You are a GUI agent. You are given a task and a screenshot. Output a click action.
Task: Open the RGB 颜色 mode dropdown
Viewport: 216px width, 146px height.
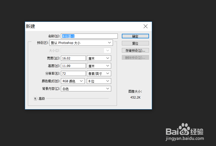pyautogui.click(x=73, y=81)
